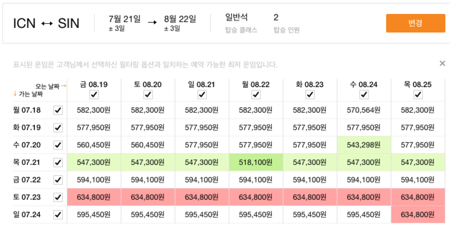
Task: Select the 543,298원 fare on 수 07.20
Action: click(364, 145)
